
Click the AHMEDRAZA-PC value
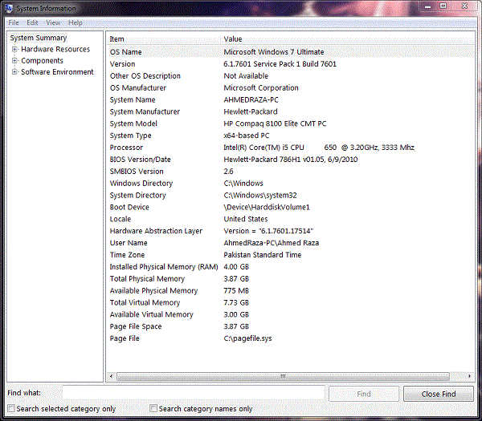click(x=251, y=99)
